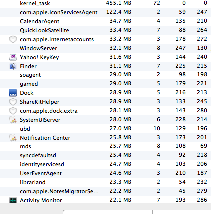Select the SystemUIServer process name

[x=40, y=120]
